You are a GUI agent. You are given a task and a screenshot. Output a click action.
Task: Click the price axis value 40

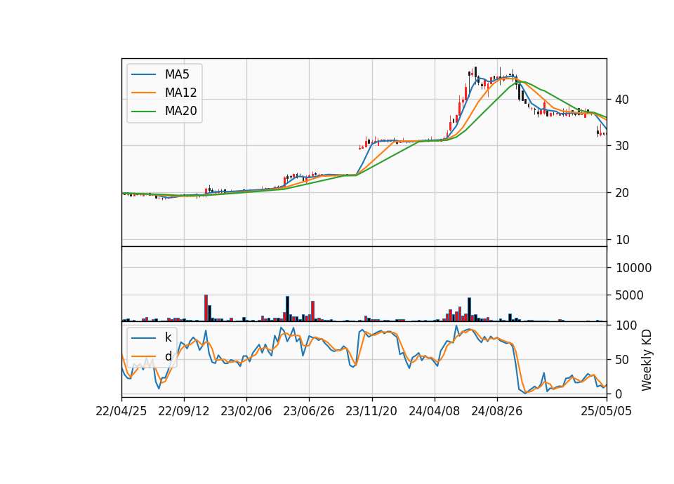[x=622, y=100]
